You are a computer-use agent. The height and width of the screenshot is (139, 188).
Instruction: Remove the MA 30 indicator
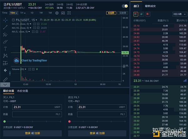(38, 24)
